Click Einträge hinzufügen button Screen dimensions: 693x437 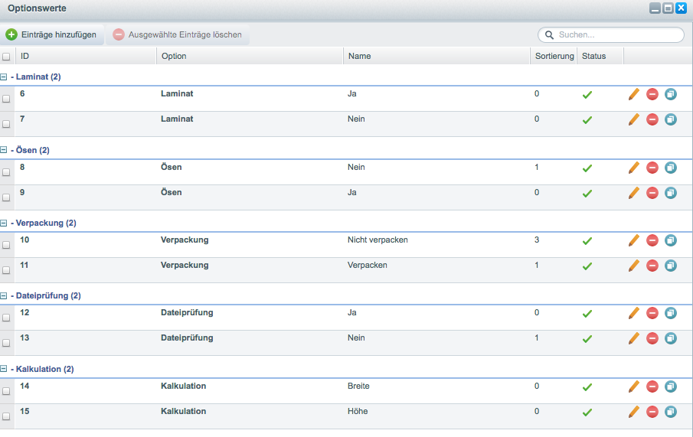point(52,34)
